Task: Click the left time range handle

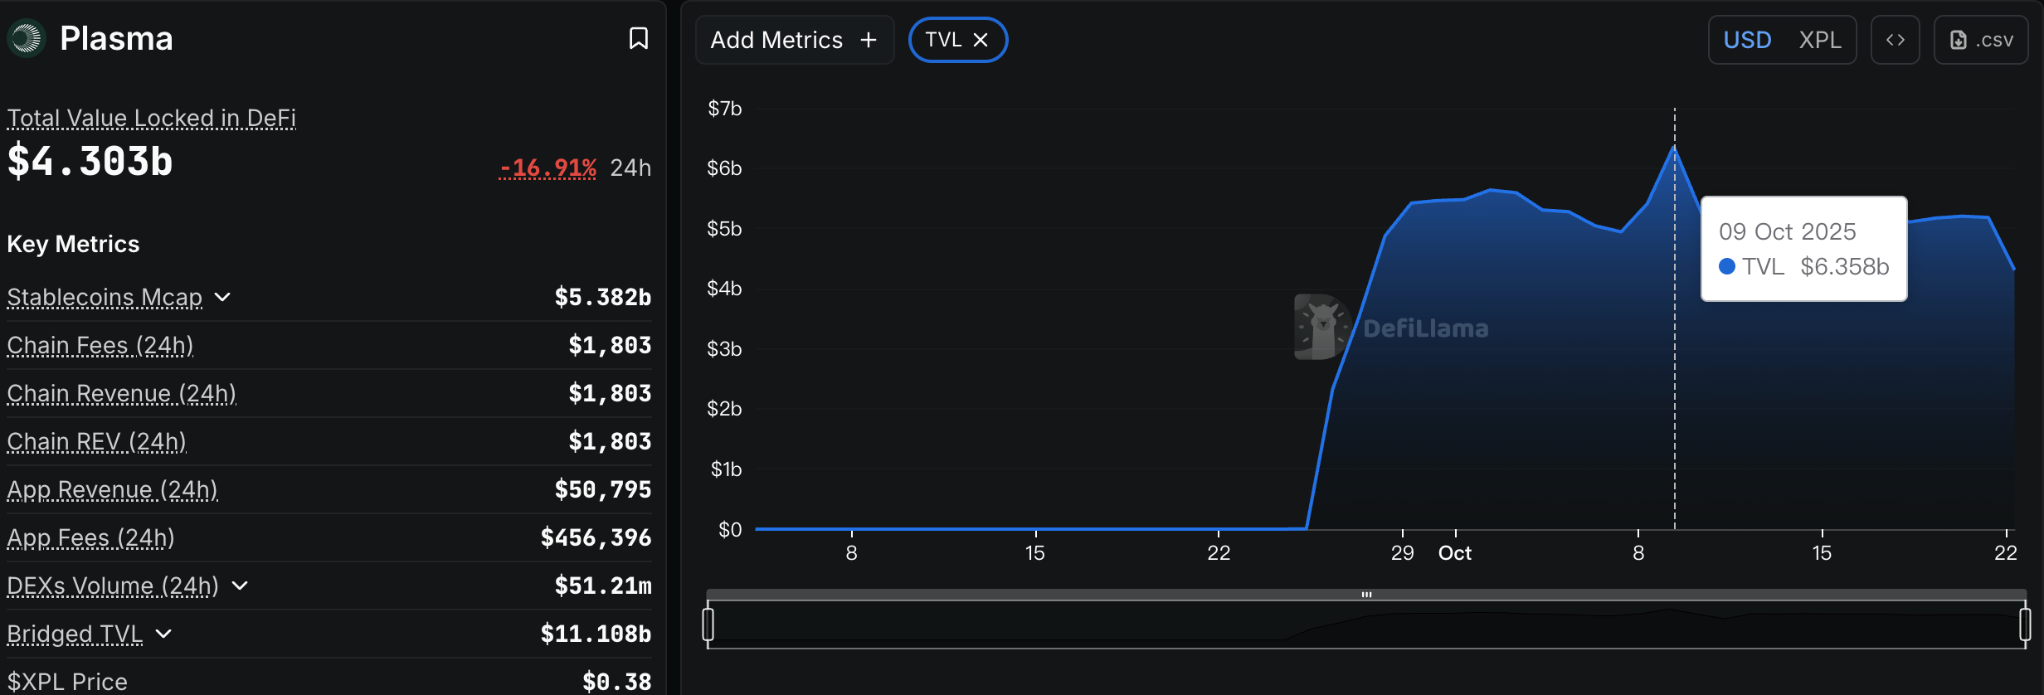Action: tap(708, 624)
